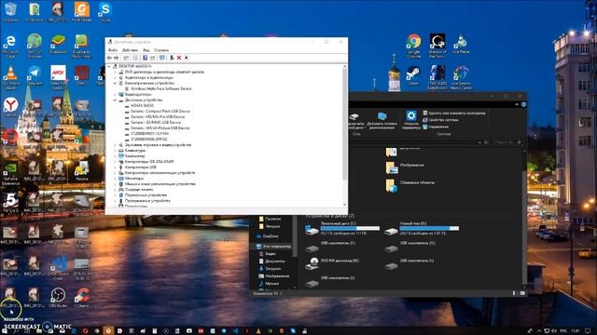
Task: Open the Foxit Reader desktop shortcut
Action: [x=82, y=12]
